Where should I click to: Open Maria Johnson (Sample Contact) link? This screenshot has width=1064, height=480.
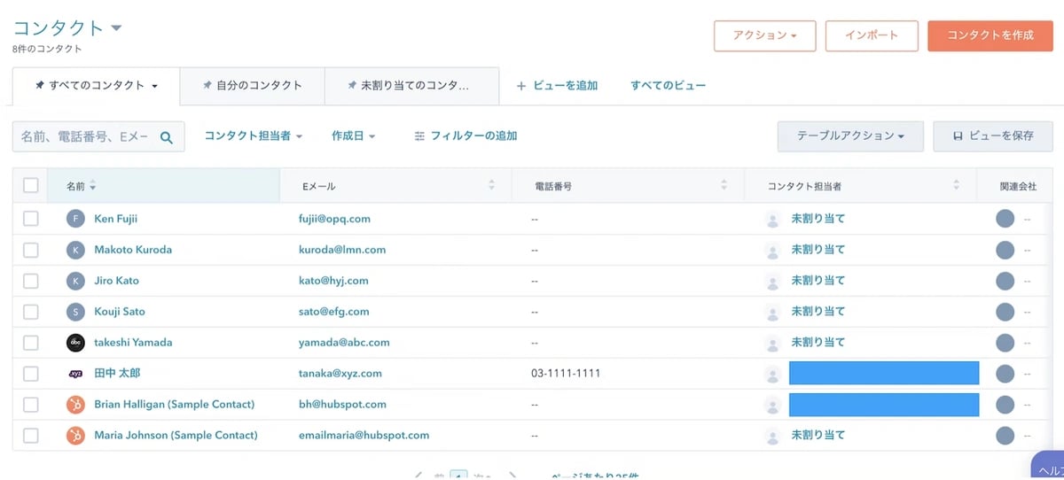coord(176,436)
